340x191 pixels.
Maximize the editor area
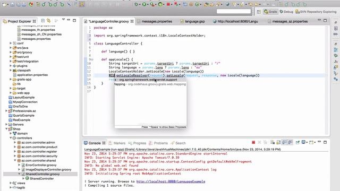coord(325,20)
